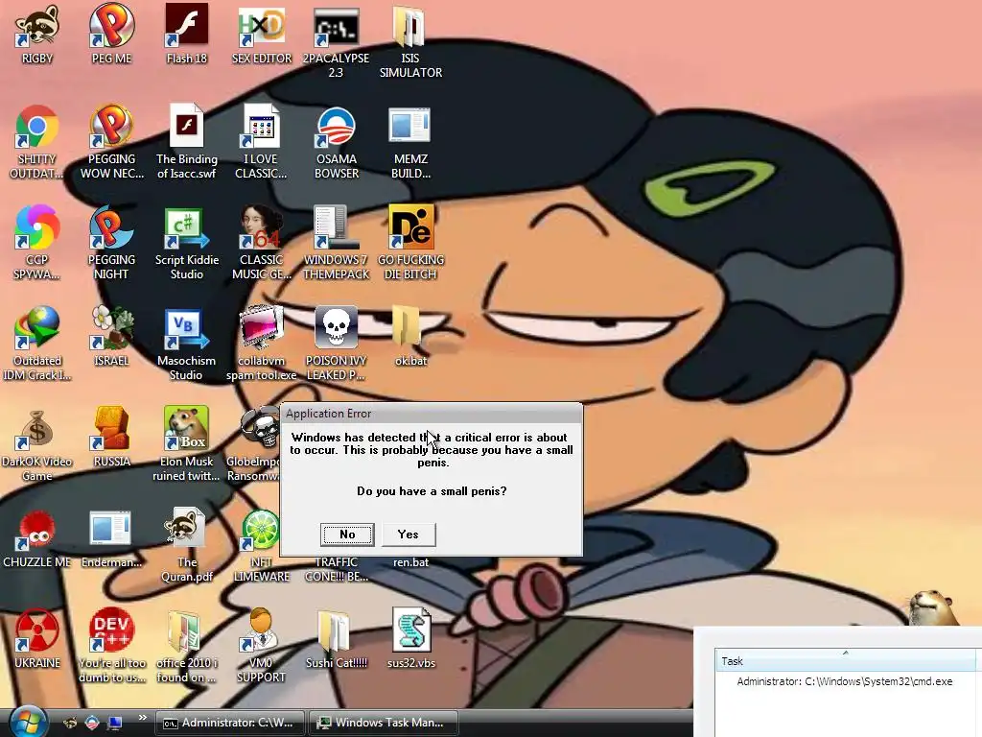Image resolution: width=982 pixels, height=737 pixels.
Task: Open the I LOVE CLASSIC... shortcut
Action: tap(261, 142)
